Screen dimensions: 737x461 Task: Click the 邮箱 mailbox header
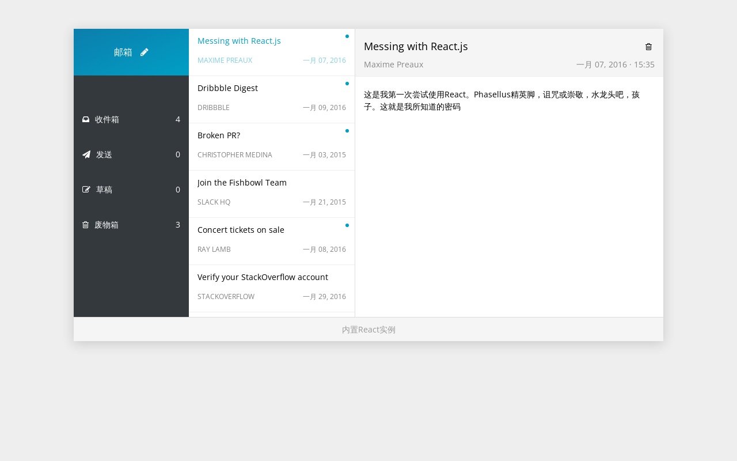click(131, 52)
